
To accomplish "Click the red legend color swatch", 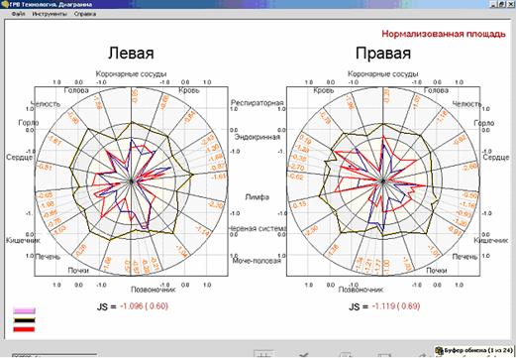I will coord(24,329).
